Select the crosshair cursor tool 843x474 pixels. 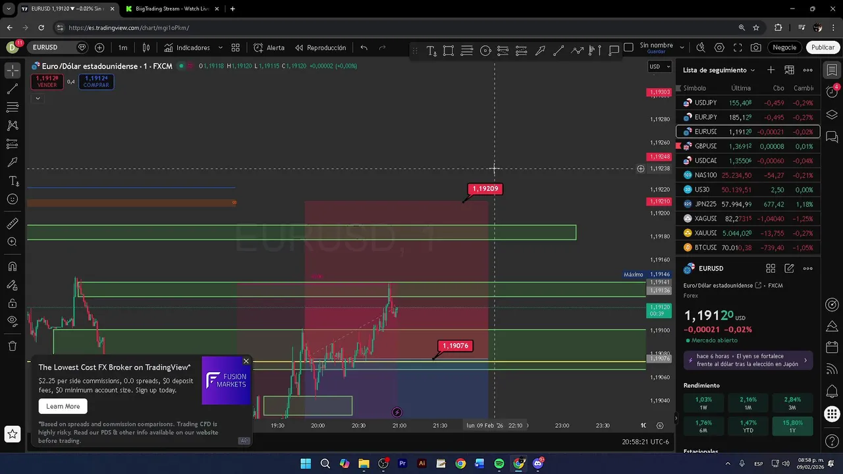[x=13, y=70]
